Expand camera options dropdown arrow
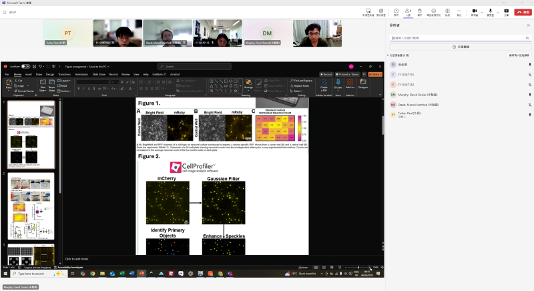This screenshot has width=534, height=291. [481, 11]
